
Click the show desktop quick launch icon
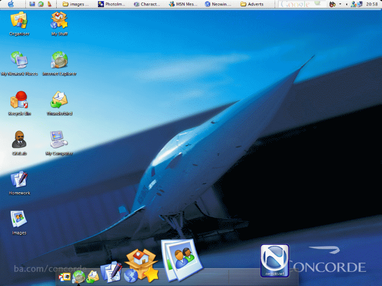pyautogui.click(x=32, y=4)
